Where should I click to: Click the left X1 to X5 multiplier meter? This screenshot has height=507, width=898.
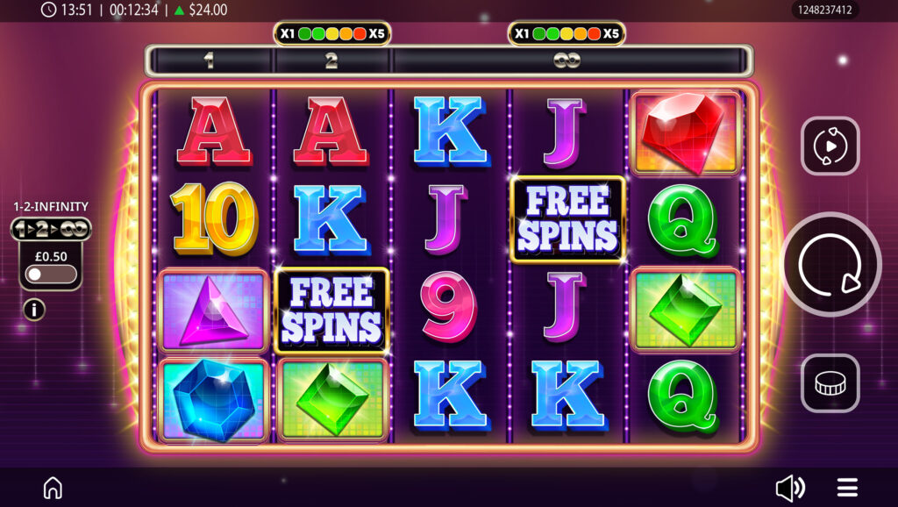pos(332,34)
